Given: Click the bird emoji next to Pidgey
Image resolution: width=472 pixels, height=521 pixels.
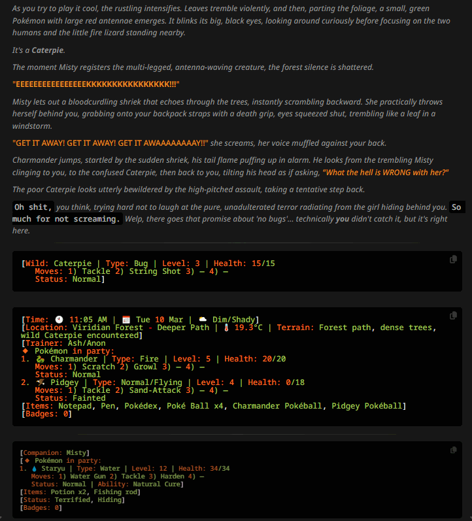Looking at the screenshot, I should [41, 383].
